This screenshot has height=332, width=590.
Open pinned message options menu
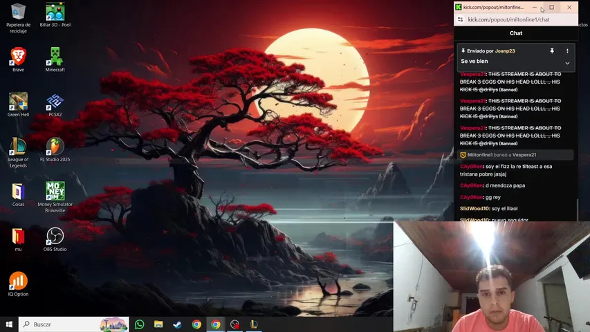pyautogui.click(x=567, y=50)
